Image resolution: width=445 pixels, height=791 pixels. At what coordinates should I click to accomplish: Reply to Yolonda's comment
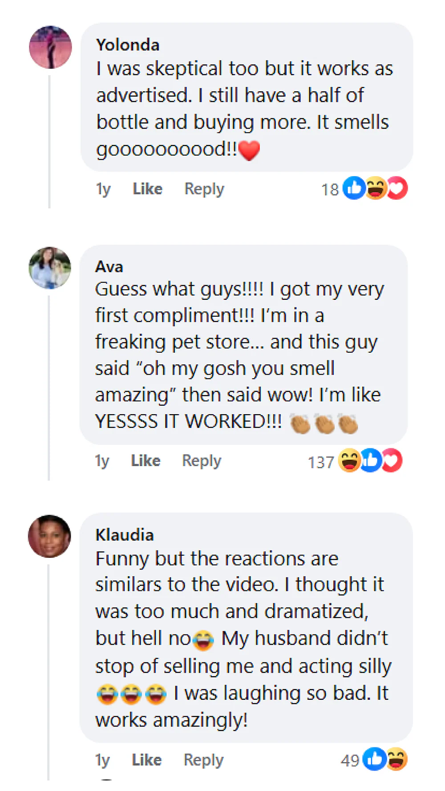204,189
